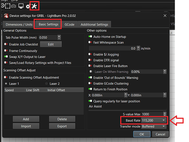Click X finish position stepper

(x=126, y=95)
